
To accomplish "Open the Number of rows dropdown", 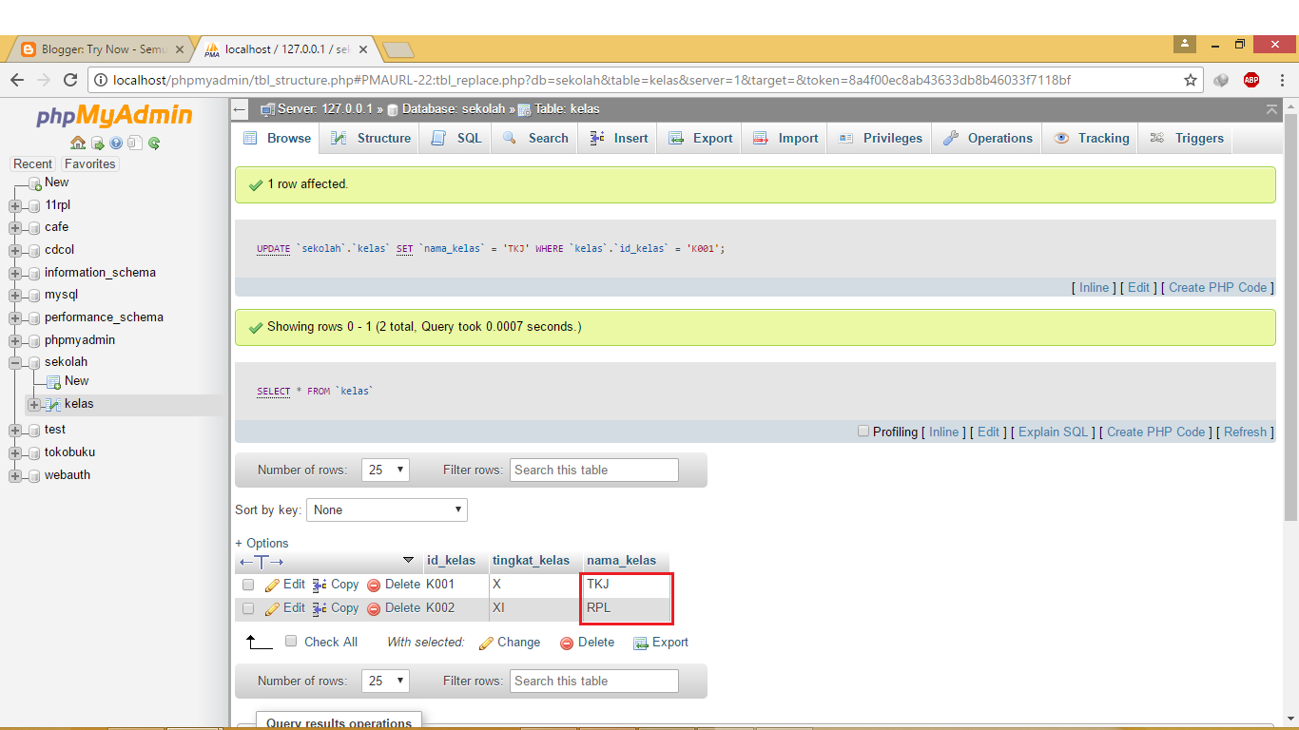I will [385, 470].
